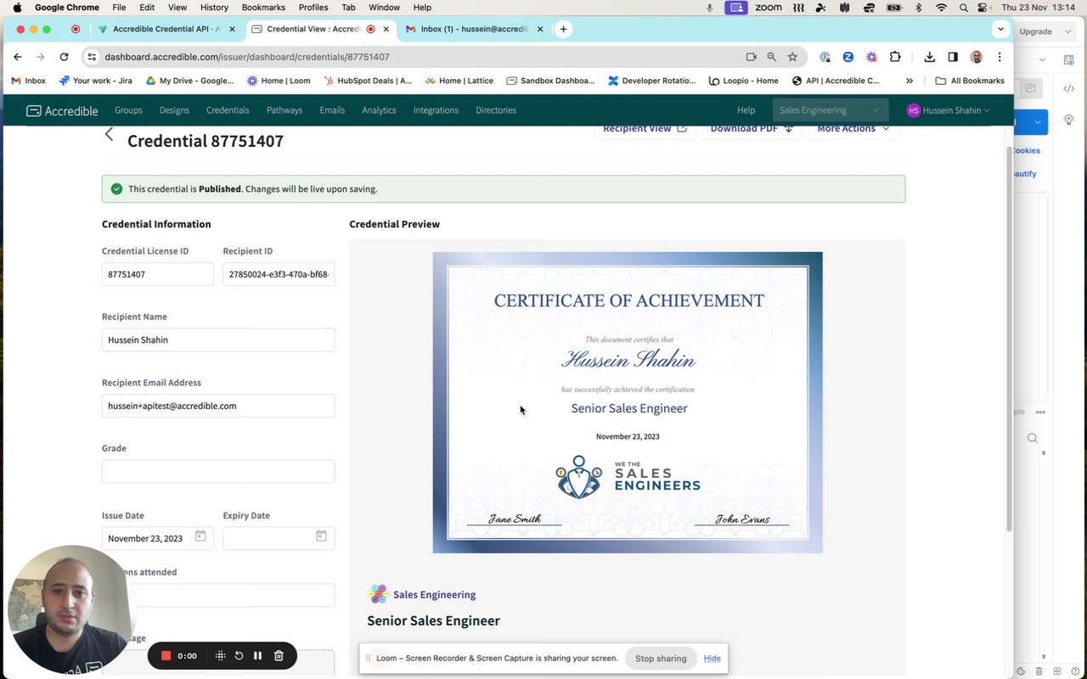This screenshot has width=1087, height=679.
Task: Click the Loom drag-handle dots icon
Action: point(220,655)
